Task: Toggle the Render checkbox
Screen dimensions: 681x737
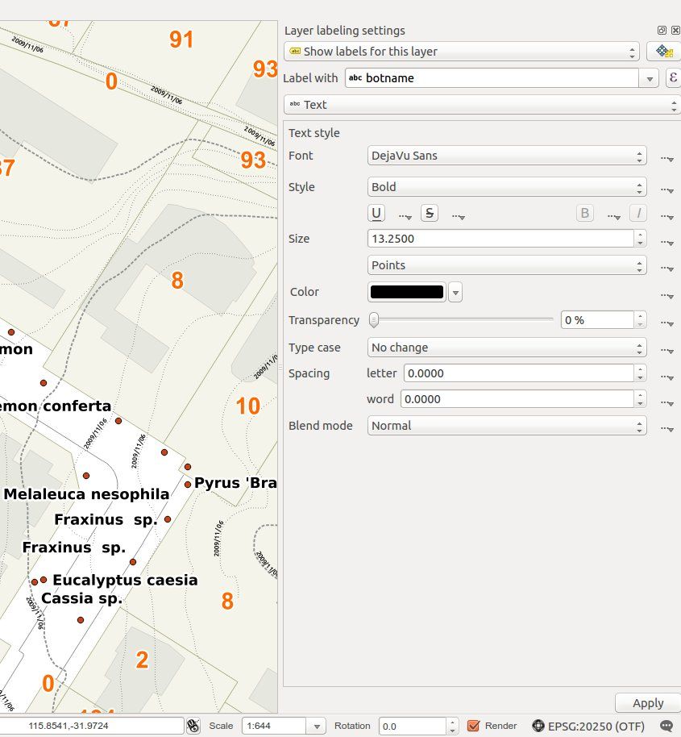Action: point(474,726)
